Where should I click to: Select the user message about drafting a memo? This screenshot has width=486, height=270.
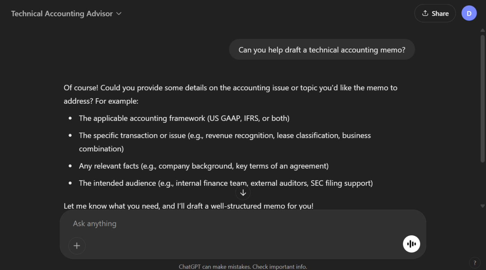(x=322, y=50)
